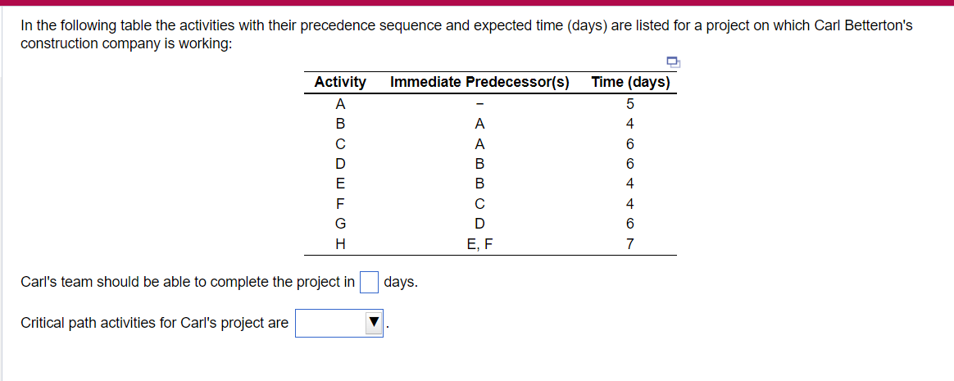954x381 pixels.
Task: Select activity G in the Activity column
Action: click(x=340, y=224)
